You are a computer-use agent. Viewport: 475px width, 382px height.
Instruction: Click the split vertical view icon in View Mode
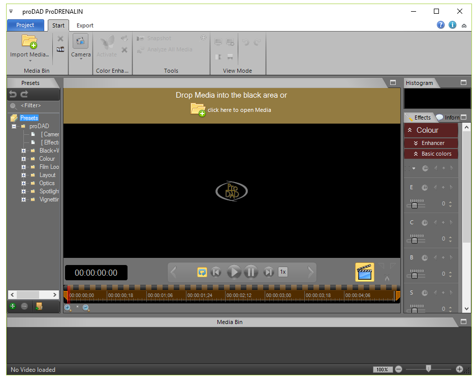pyautogui.click(x=218, y=57)
